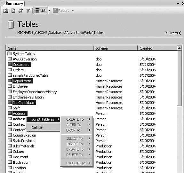Sort by the Created column header
The height and width of the screenshot is (173, 184).
157,48
